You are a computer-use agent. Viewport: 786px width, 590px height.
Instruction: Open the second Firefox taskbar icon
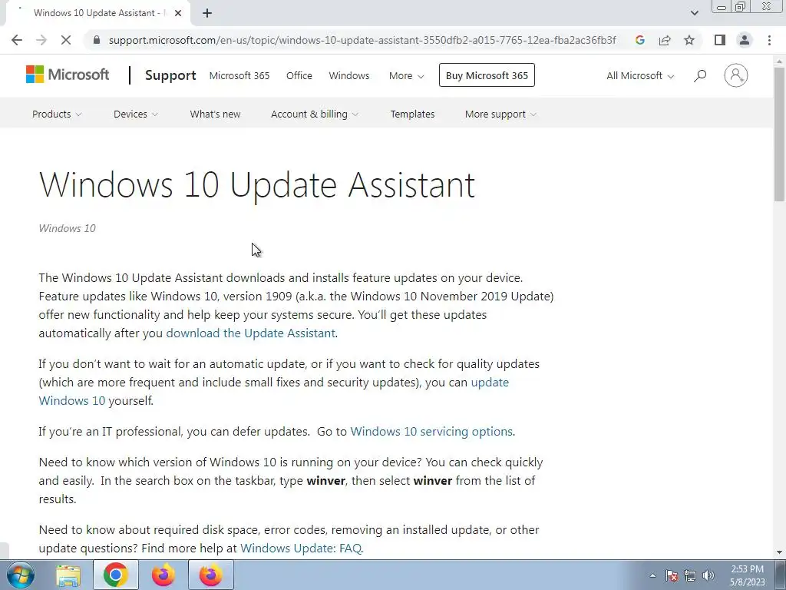pyautogui.click(x=211, y=575)
